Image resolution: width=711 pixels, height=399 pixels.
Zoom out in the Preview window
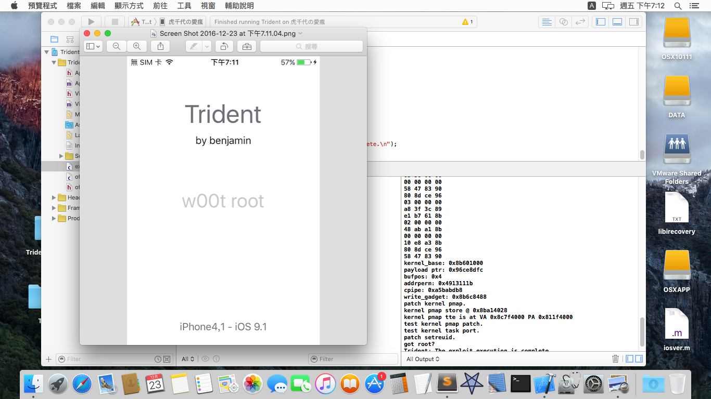(x=117, y=46)
